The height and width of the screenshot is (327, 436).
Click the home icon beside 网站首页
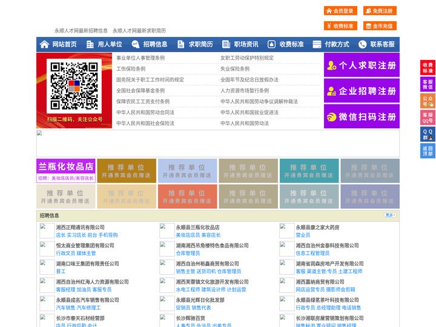click(x=44, y=44)
